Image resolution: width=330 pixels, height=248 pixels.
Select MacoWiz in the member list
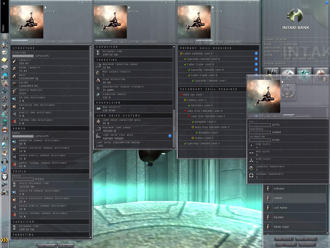coord(295,217)
